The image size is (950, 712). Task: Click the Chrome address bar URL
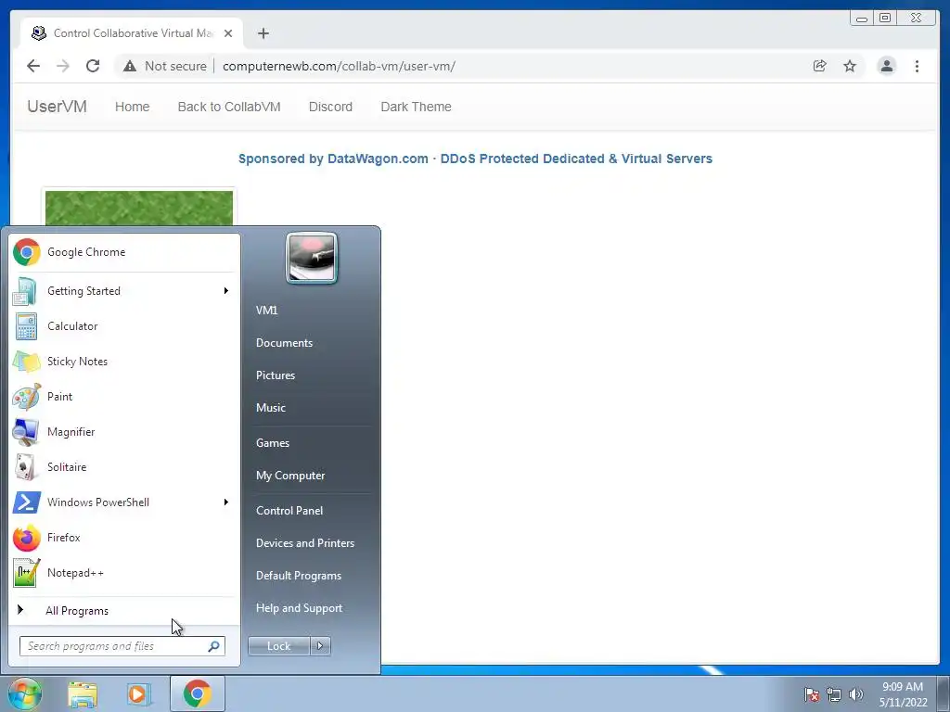point(339,66)
